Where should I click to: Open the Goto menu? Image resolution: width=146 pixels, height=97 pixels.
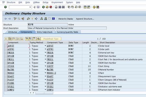tap(28, 2)
